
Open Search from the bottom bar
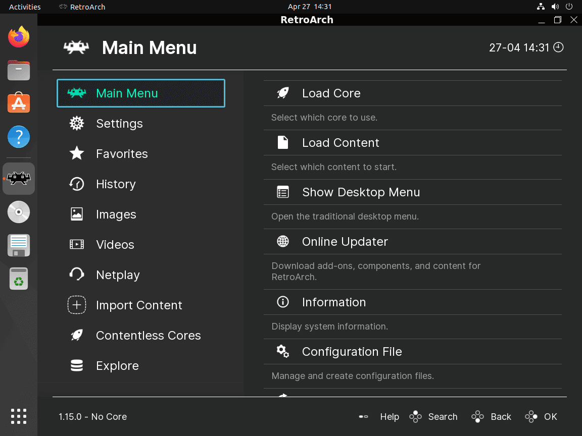tap(443, 416)
